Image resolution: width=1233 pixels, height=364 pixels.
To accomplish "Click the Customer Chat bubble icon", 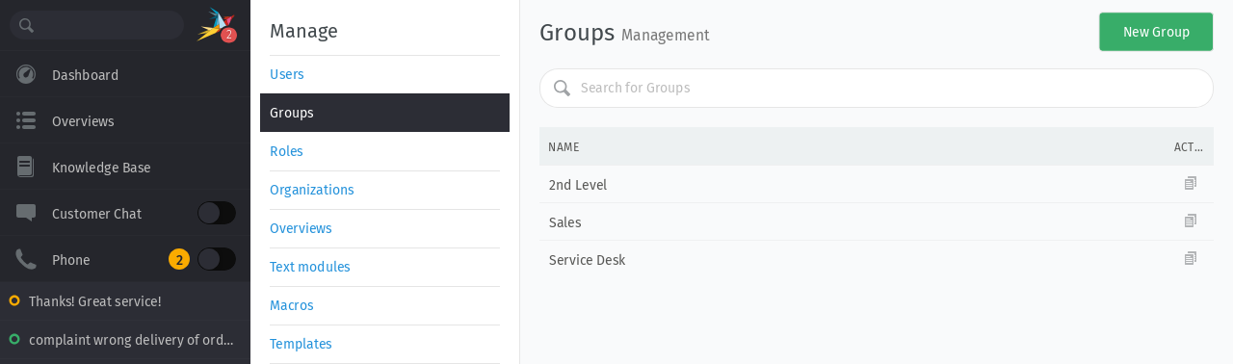I will [x=26, y=213].
